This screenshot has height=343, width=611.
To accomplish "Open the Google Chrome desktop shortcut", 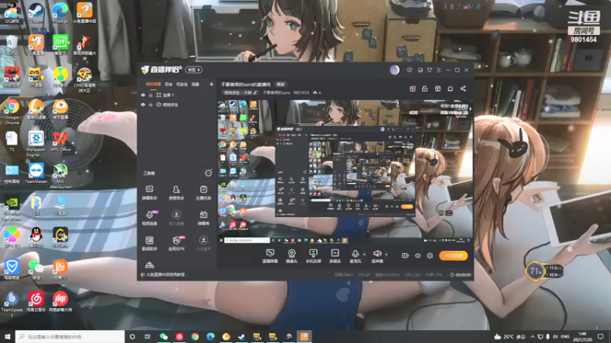I will click(11, 112).
